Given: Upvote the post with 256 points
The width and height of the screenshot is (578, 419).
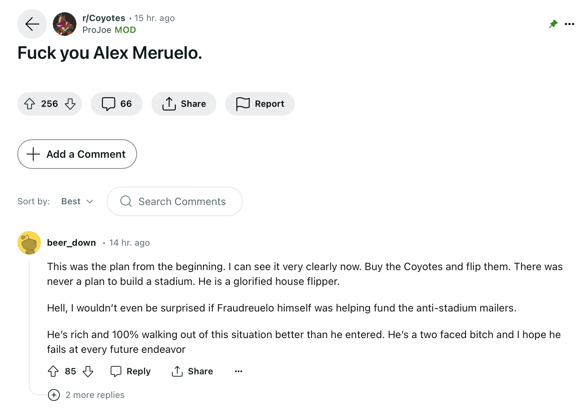Looking at the screenshot, I should click(30, 104).
